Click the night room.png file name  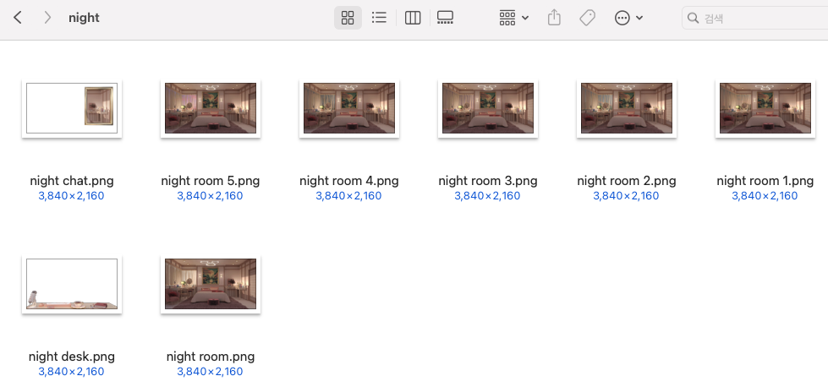211,357
